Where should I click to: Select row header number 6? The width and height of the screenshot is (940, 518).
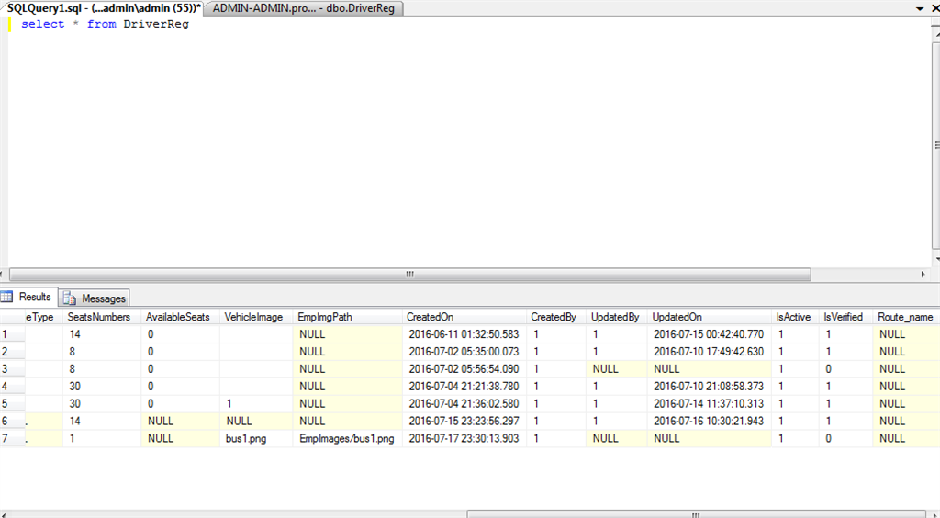tap(13, 421)
